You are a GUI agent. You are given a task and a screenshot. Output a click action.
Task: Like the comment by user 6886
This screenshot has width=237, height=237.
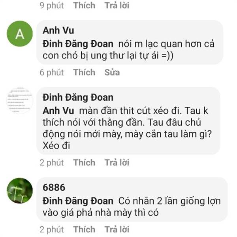click(84, 229)
